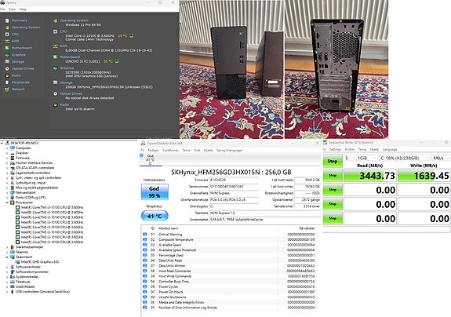Select the Storage sidebar icon

tap(7, 62)
